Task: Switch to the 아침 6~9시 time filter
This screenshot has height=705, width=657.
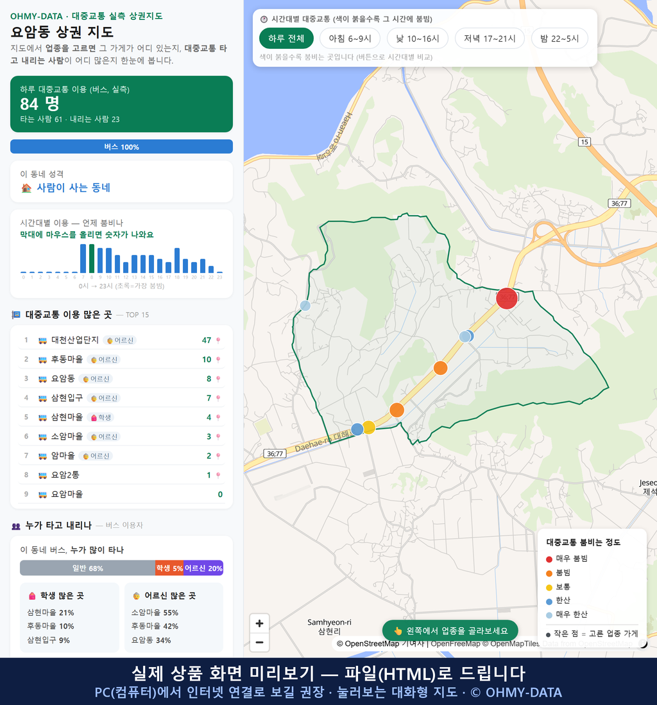Action: tap(350, 39)
